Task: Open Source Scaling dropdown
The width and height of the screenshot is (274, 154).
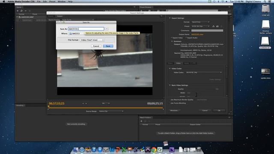Action: pos(78,20)
